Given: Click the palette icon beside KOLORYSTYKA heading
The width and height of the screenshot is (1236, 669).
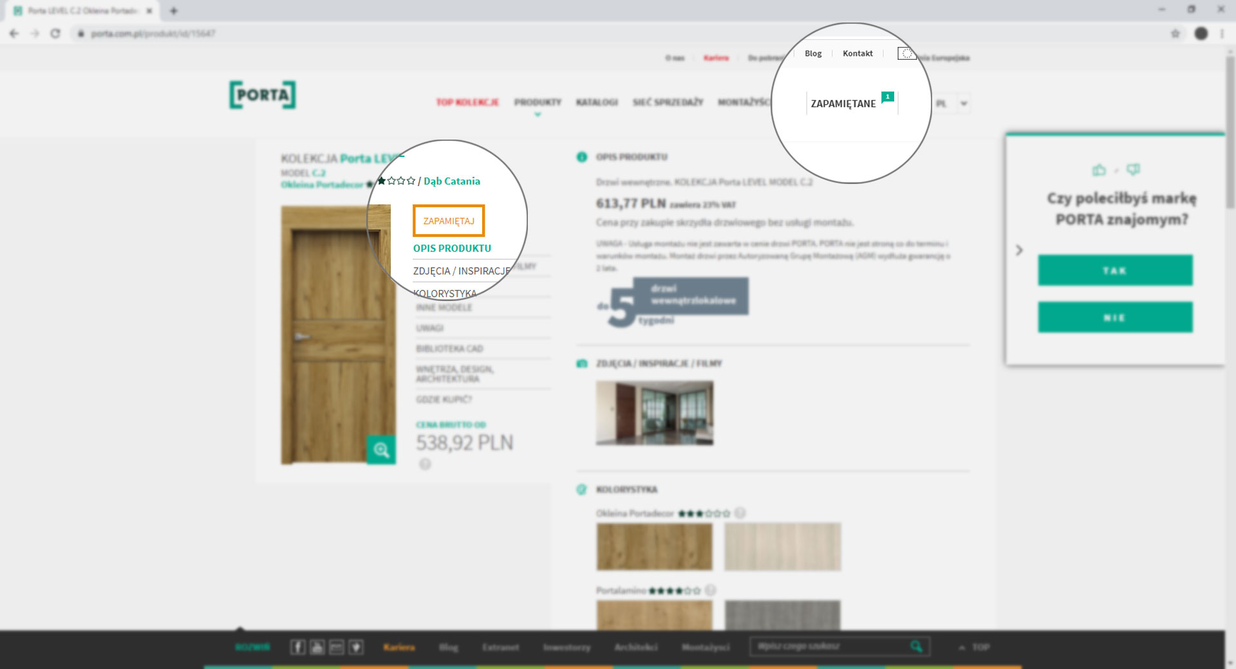Looking at the screenshot, I should 582,490.
